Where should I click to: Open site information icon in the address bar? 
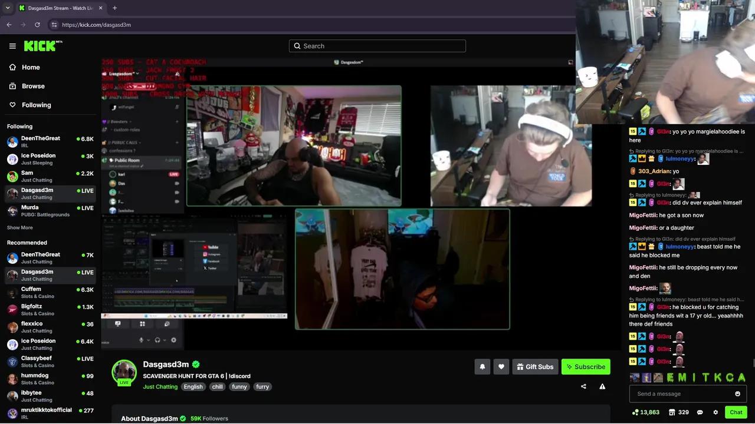click(54, 25)
